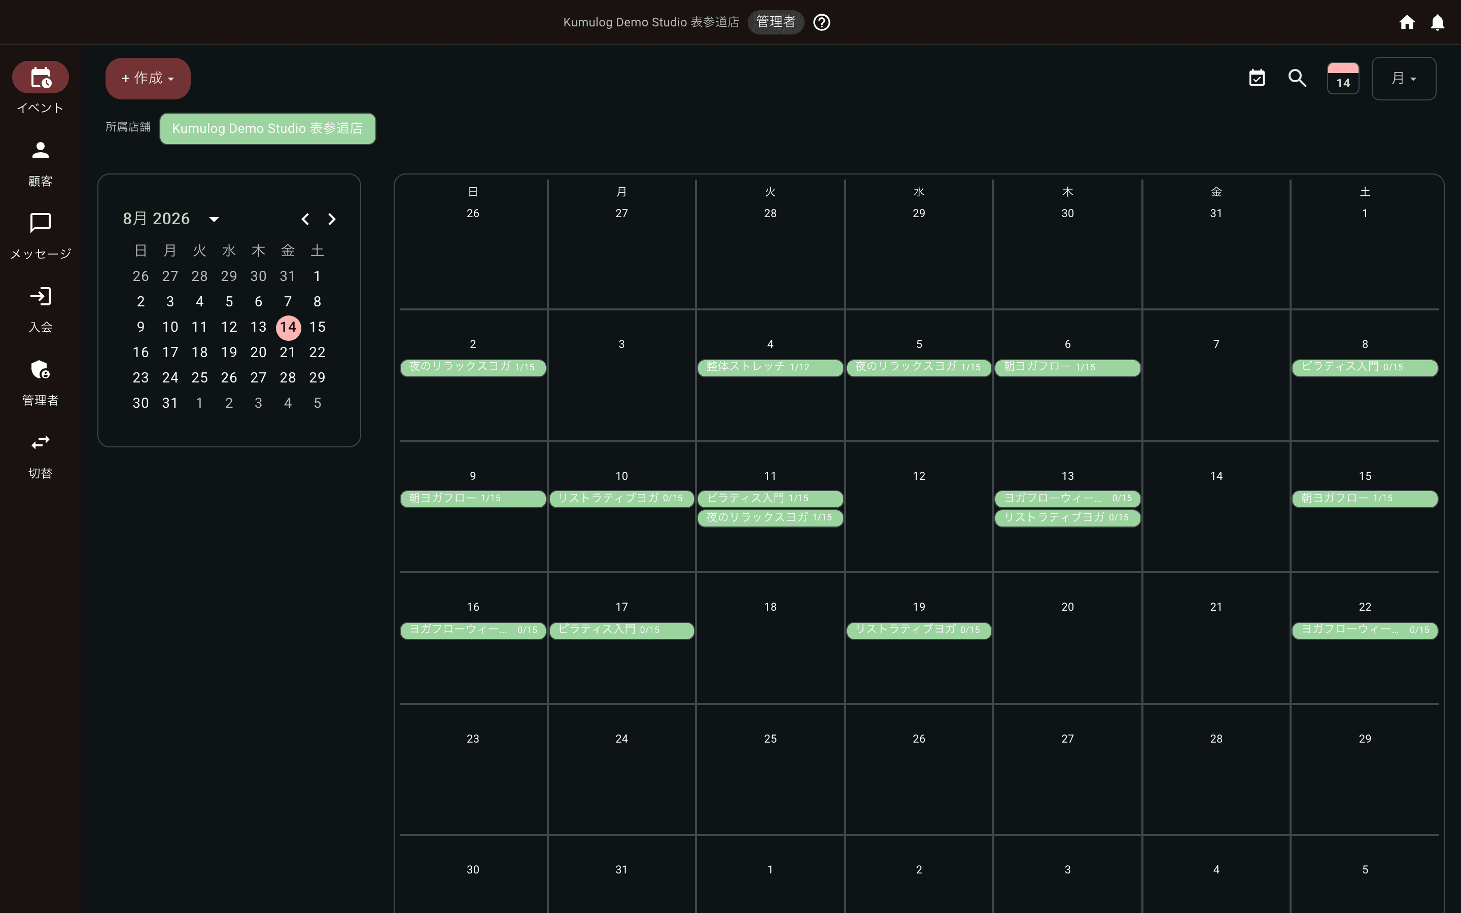Open 朝ヨガフロー event on the 9th

pos(473,499)
